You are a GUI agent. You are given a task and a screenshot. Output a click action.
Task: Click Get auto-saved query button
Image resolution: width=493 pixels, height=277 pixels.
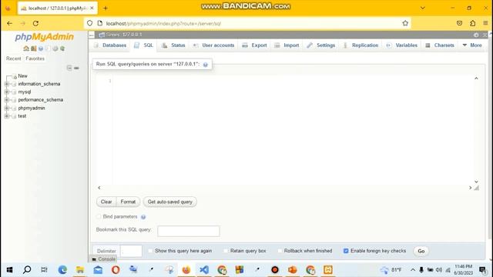click(x=169, y=202)
